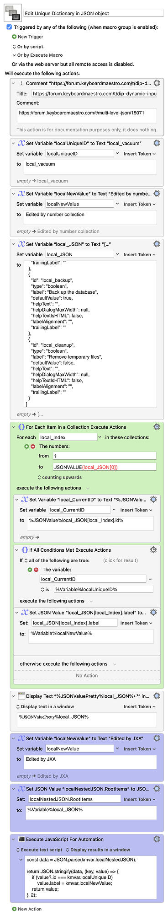
Task: Change 'all of the following are true' popup
Action: (57, 560)
